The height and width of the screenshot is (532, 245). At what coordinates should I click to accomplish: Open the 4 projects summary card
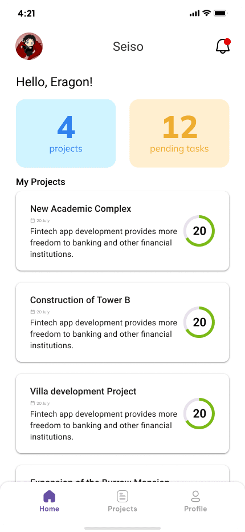tap(66, 134)
